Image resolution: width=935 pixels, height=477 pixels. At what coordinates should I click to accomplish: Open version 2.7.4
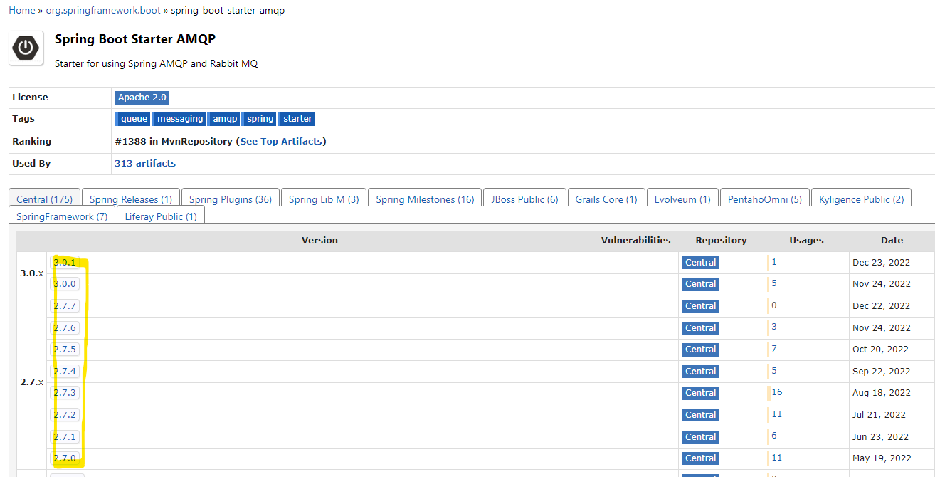point(64,372)
